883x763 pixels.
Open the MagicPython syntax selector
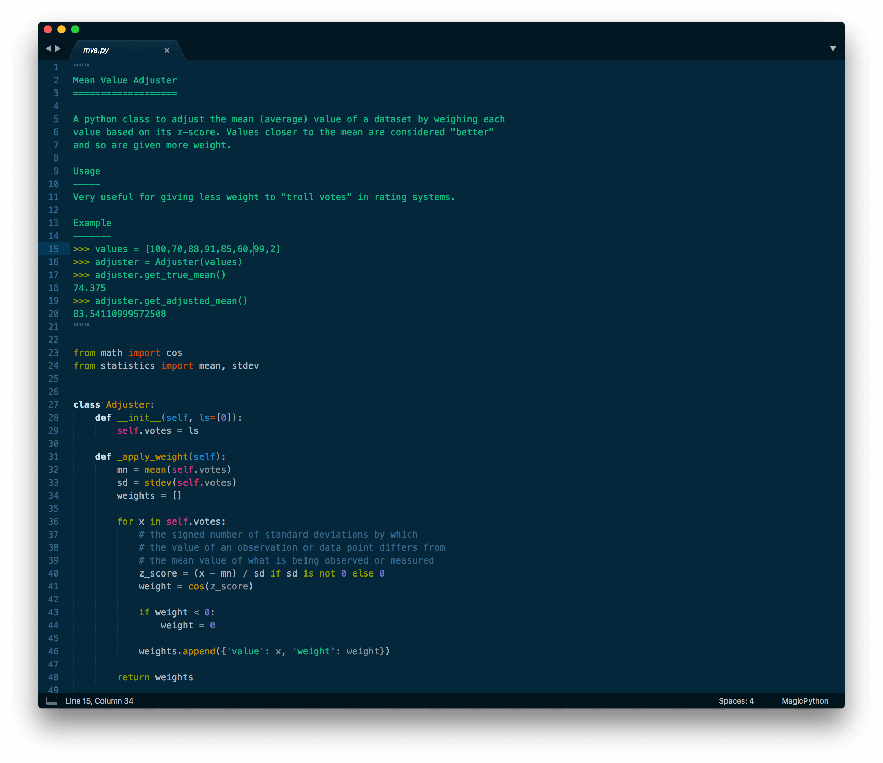tap(805, 701)
